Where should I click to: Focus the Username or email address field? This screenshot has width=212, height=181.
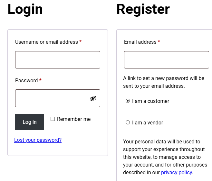tap(57, 60)
